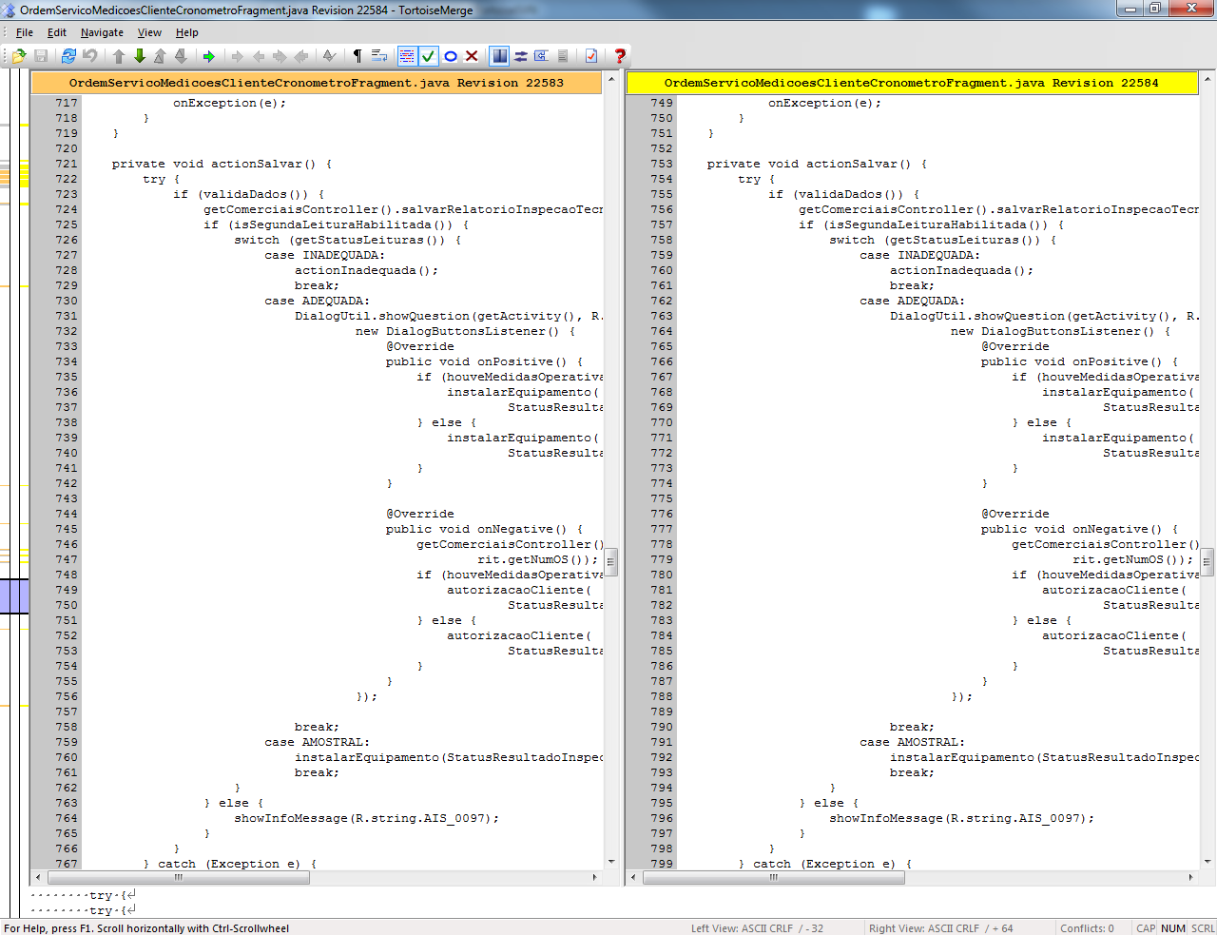Open the File menu
Viewport: 1217px width, 936px height.
point(25,32)
